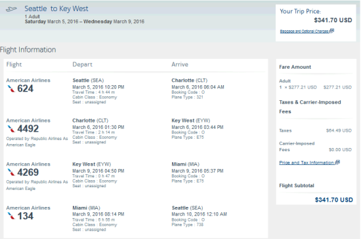Click the Charlotte (CLT) departure for flight 4492
The width and height of the screenshot is (361, 239).
tap(91, 120)
